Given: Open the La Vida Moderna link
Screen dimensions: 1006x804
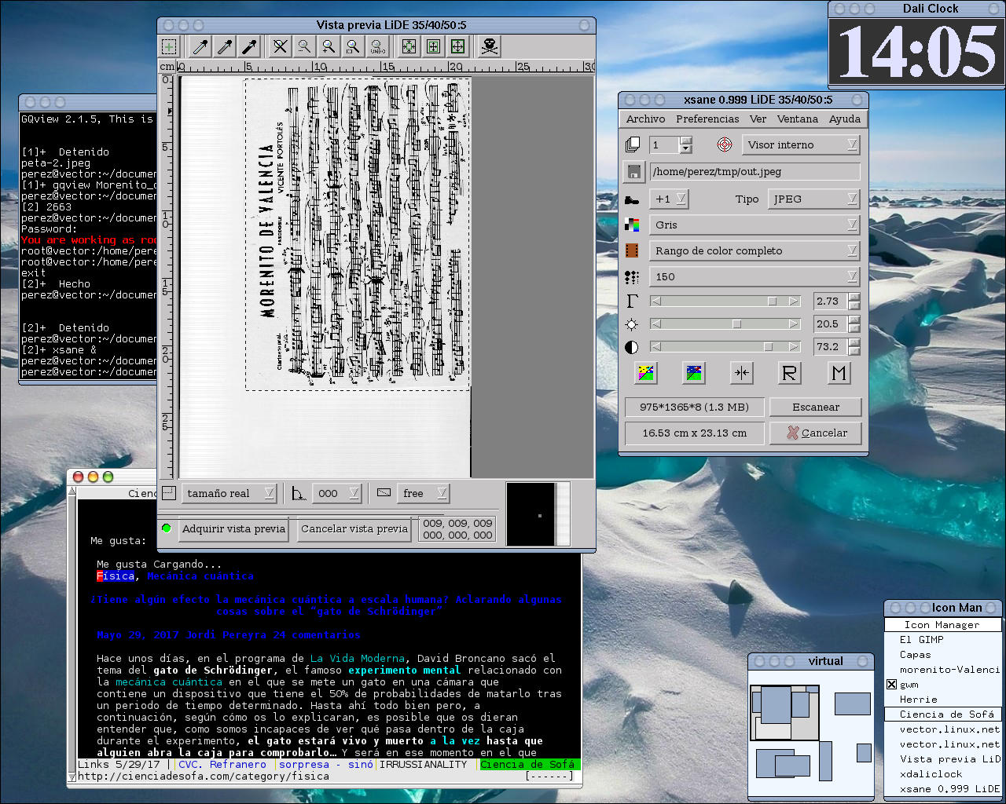Looking at the screenshot, I should 358,658.
